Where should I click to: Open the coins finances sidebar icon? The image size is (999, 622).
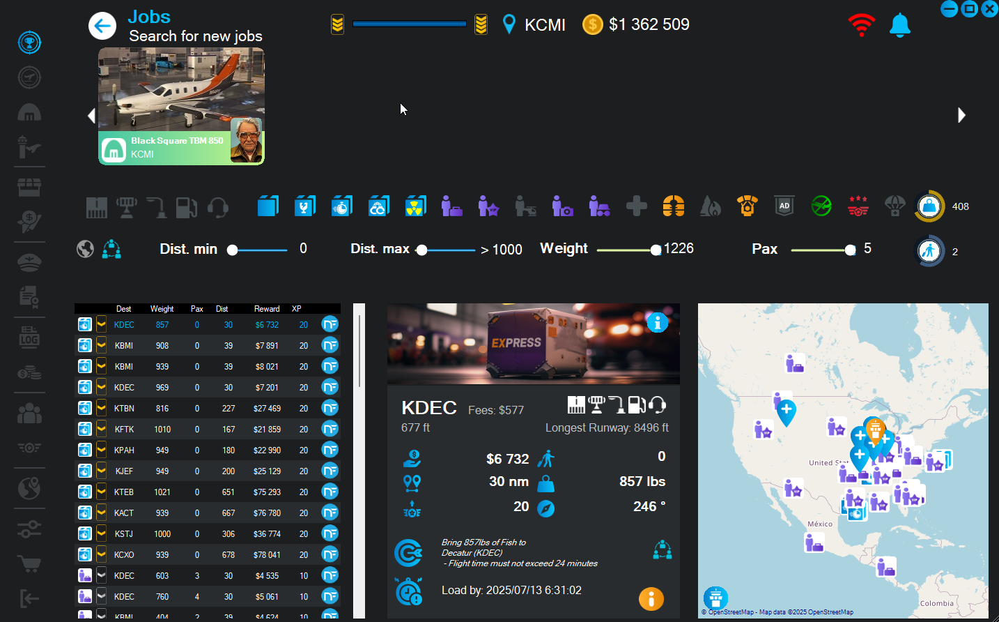(29, 373)
